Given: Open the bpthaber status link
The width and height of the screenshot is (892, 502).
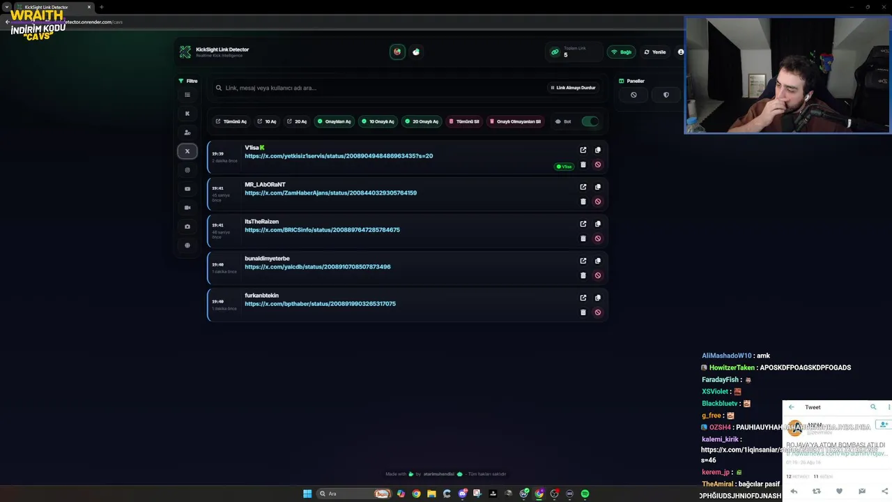Looking at the screenshot, I should click(x=320, y=304).
